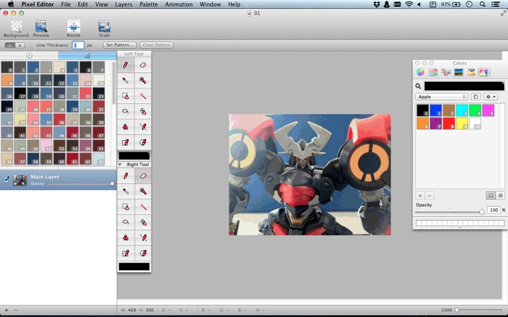Pick the Right Tool move tool
This screenshot has width=508, height=317.
coord(142,223)
